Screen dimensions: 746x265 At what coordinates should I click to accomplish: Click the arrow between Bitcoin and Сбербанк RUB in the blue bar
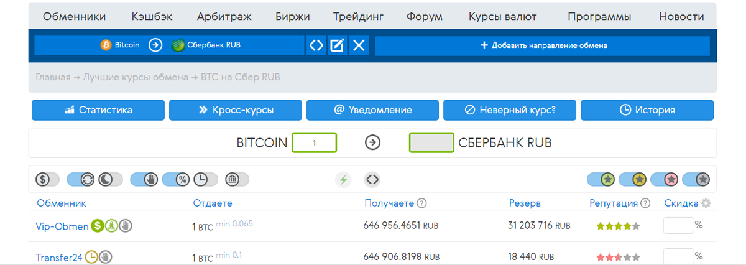click(155, 45)
